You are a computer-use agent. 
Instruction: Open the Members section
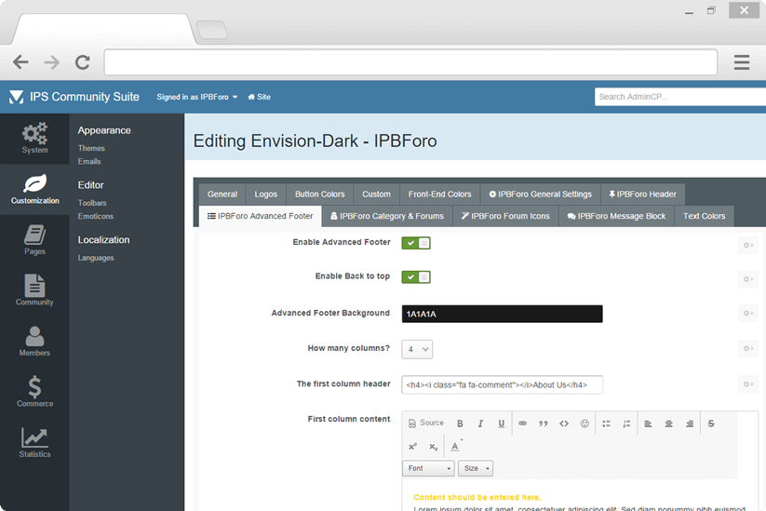coord(34,342)
